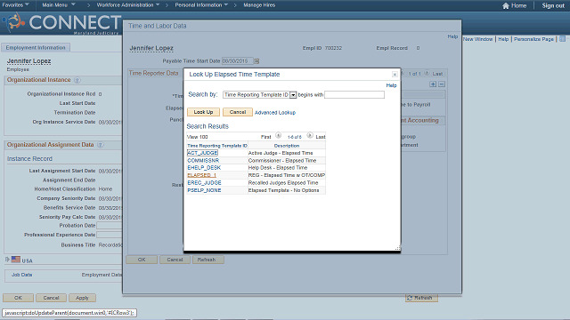Select COMMISSNR template

pyautogui.click(x=203, y=160)
